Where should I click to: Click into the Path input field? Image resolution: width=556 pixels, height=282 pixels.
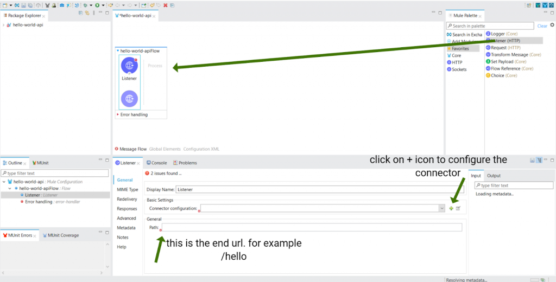point(312,227)
